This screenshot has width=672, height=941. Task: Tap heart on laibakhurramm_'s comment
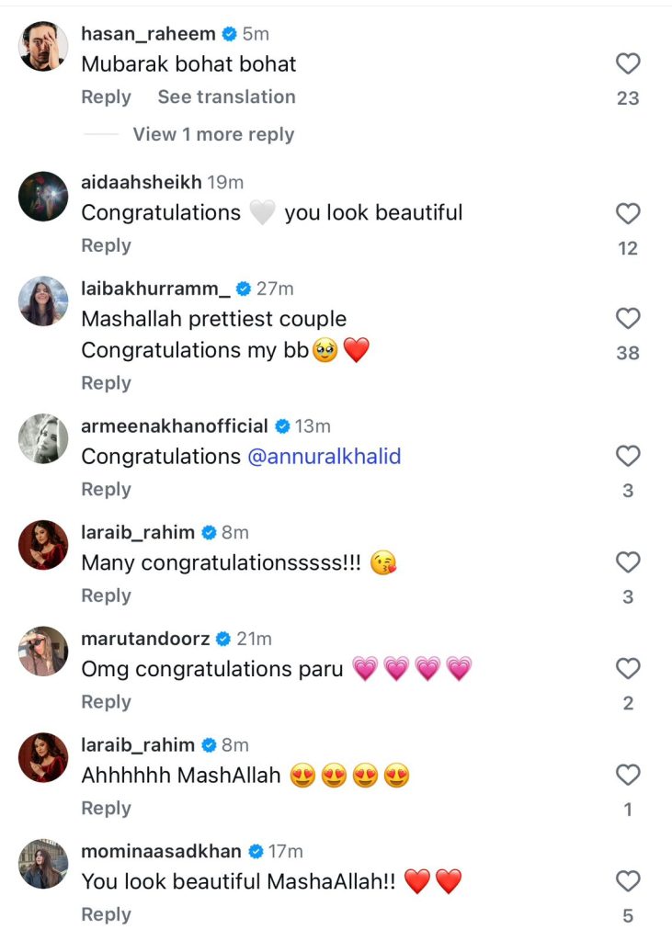pos(627,319)
